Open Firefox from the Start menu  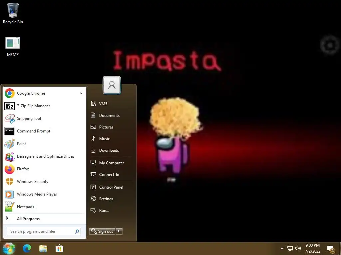[x=45, y=169]
